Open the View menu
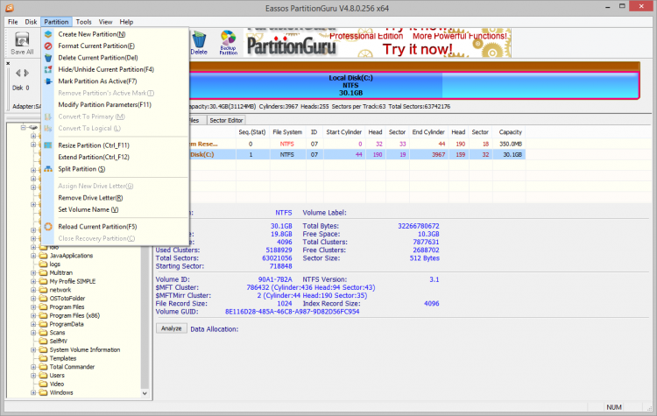This screenshot has width=657, height=416. (x=106, y=22)
